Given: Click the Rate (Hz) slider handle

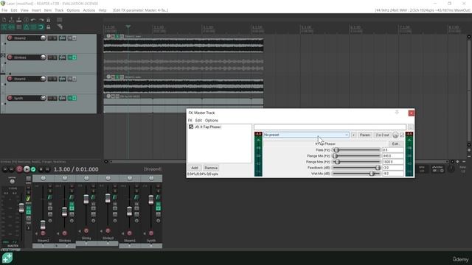Looking at the screenshot, I should click(336, 150).
